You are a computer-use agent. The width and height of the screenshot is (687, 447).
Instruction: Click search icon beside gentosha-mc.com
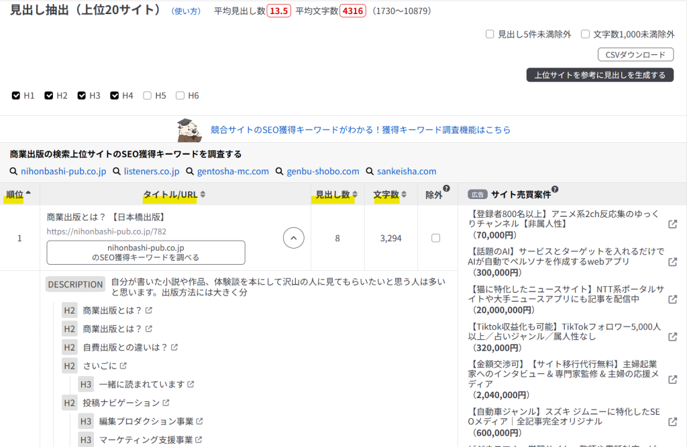pos(190,172)
